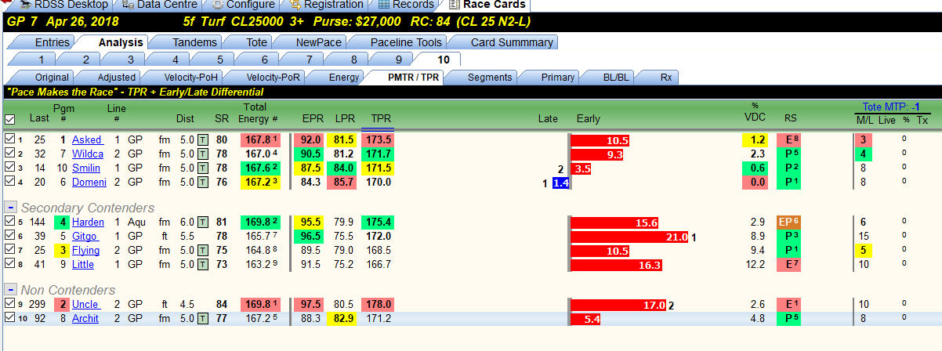Open the Domeni horse link
This screenshot has height=351, width=942.
coord(88,182)
